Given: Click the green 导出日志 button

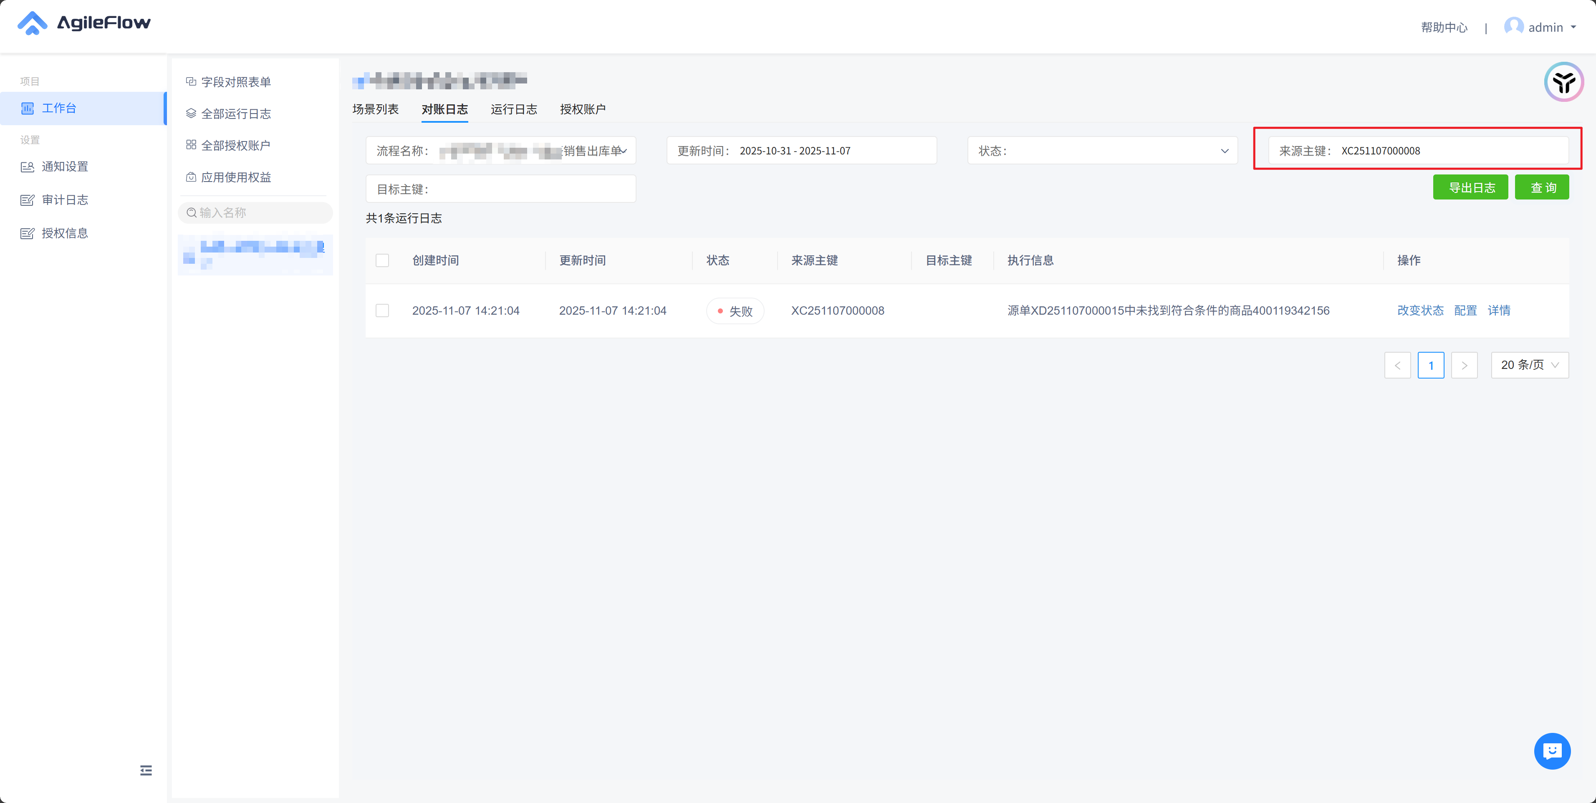Looking at the screenshot, I should click(1470, 187).
